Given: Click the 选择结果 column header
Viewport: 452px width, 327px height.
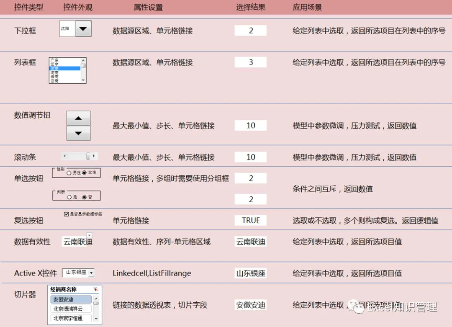Looking at the screenshot, I should point(251,7).
